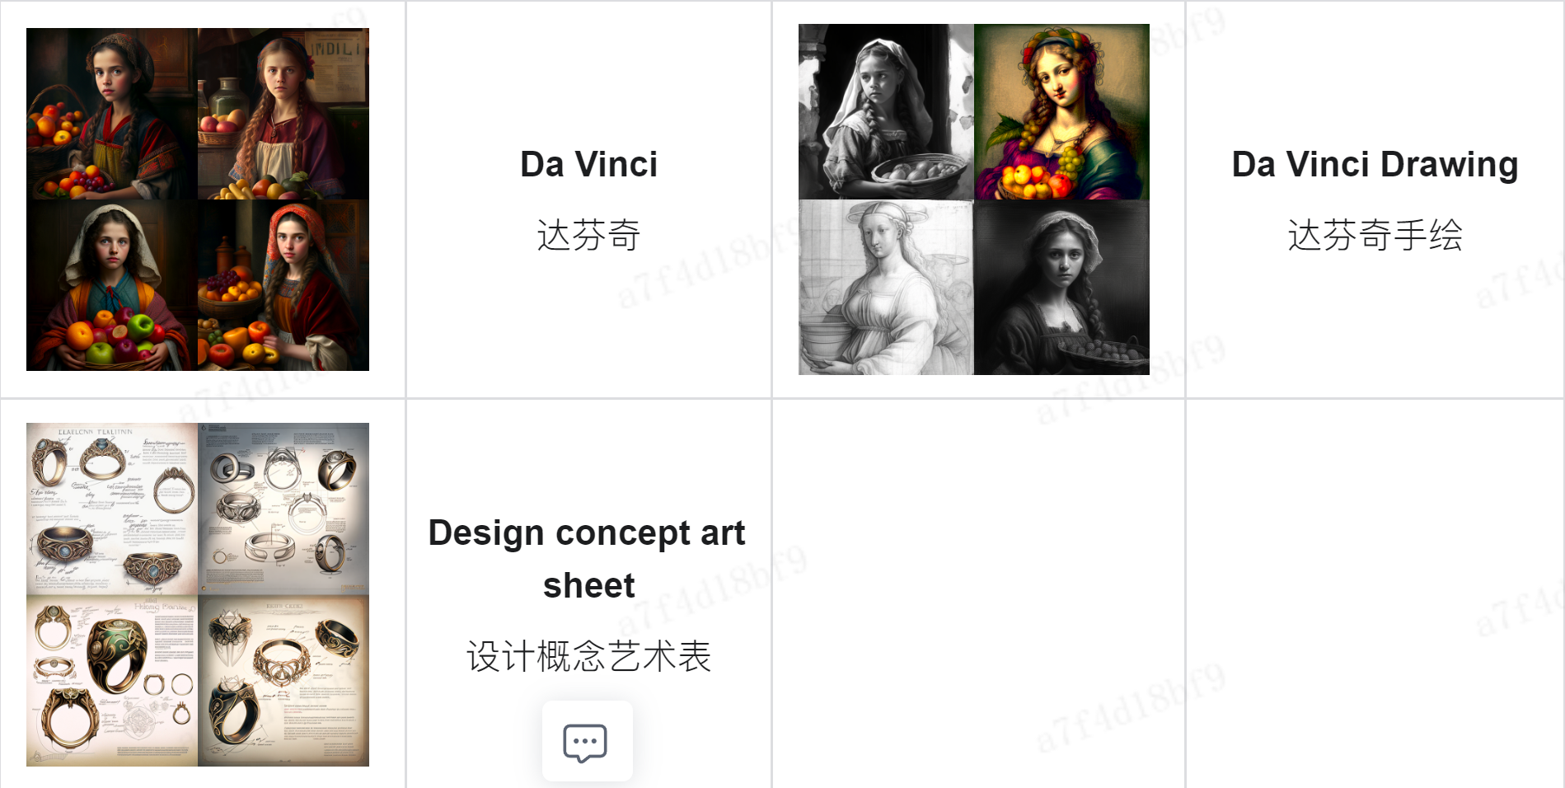This screenshot has width=1565, height=788.
Task: Select gray-toned ring design sheet
Action: [x=283, y=509]
